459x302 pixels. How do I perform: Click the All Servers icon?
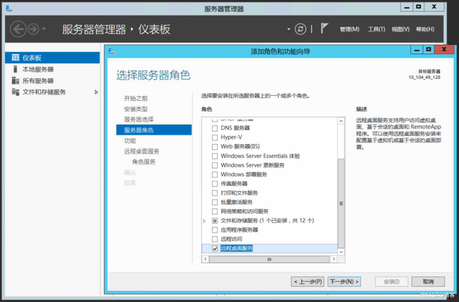tap(15, 80)
